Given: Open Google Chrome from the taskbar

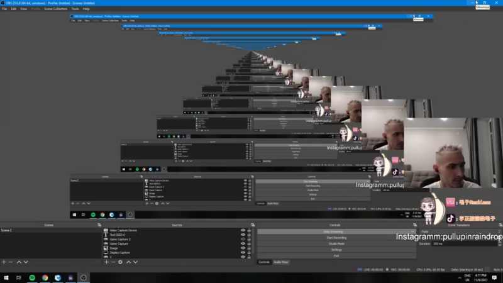Looking at the screenshot, I should [x=45, y=278].
